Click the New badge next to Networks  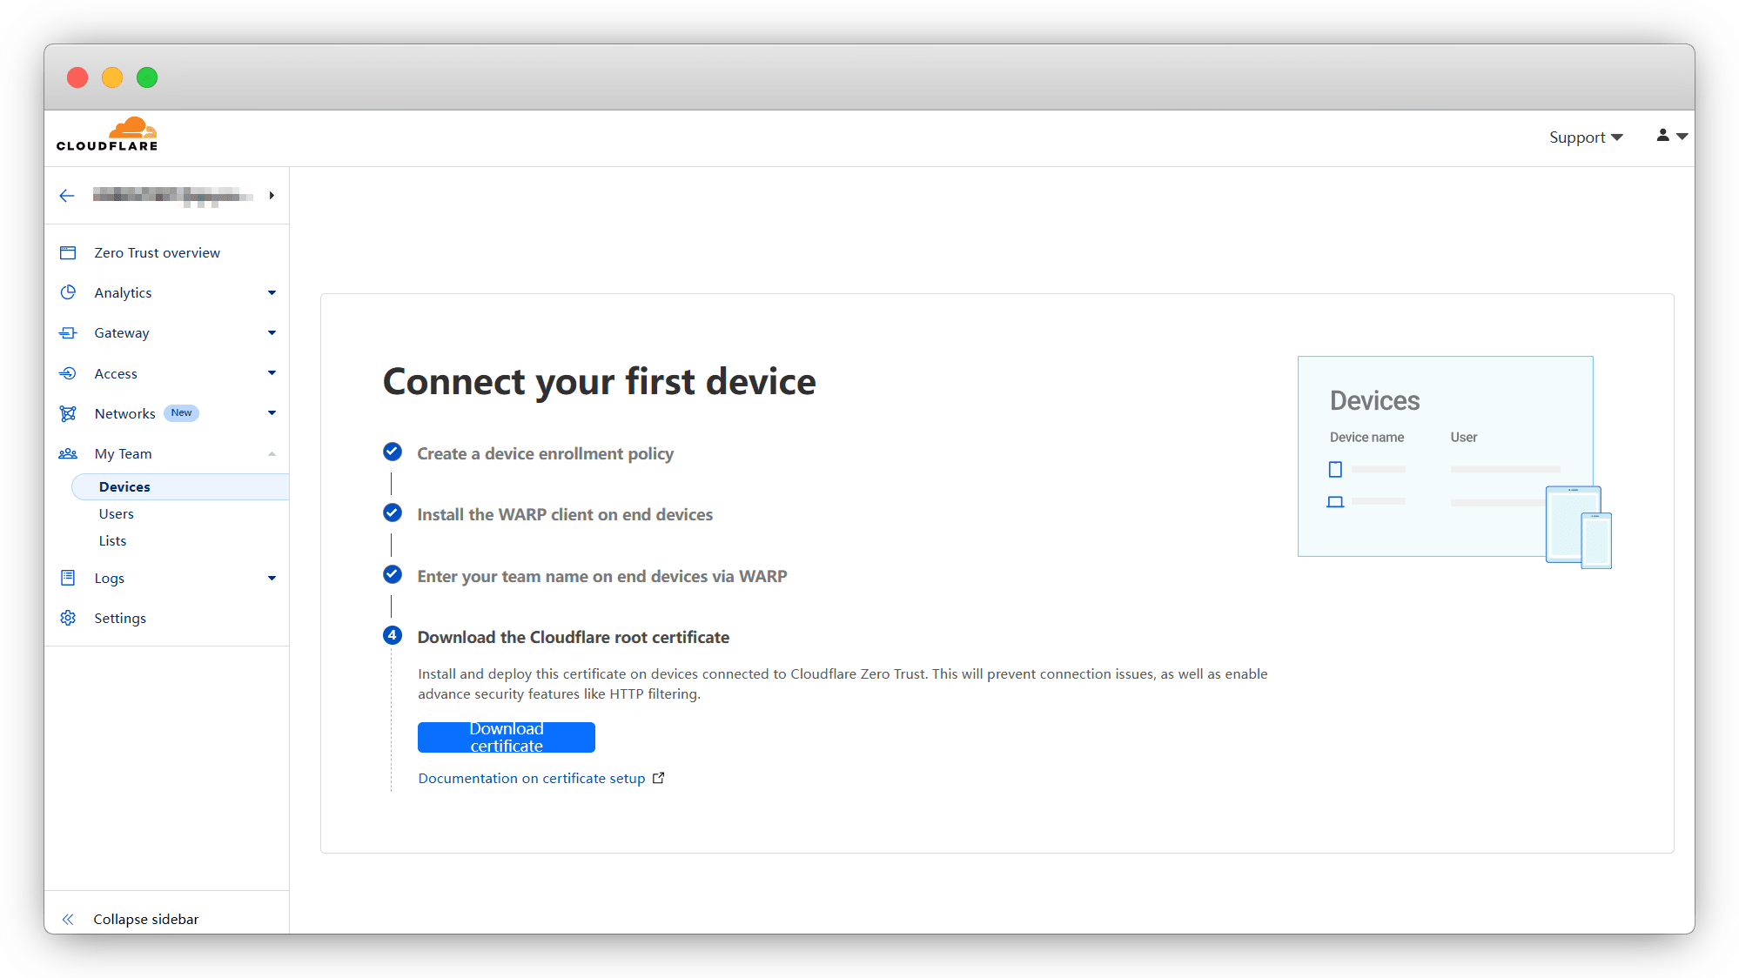tap(181, 413)
